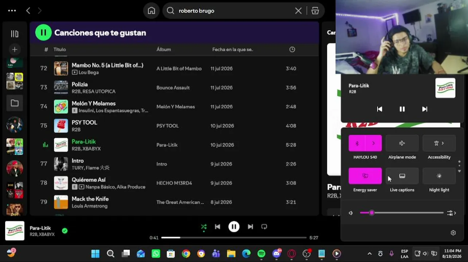Pause playback in Spotify bottom player
468x262 pixels.
(x=234, y=227)
